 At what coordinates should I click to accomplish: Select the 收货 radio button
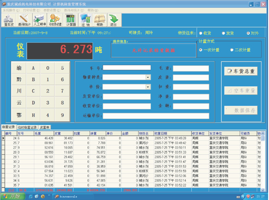200,33
